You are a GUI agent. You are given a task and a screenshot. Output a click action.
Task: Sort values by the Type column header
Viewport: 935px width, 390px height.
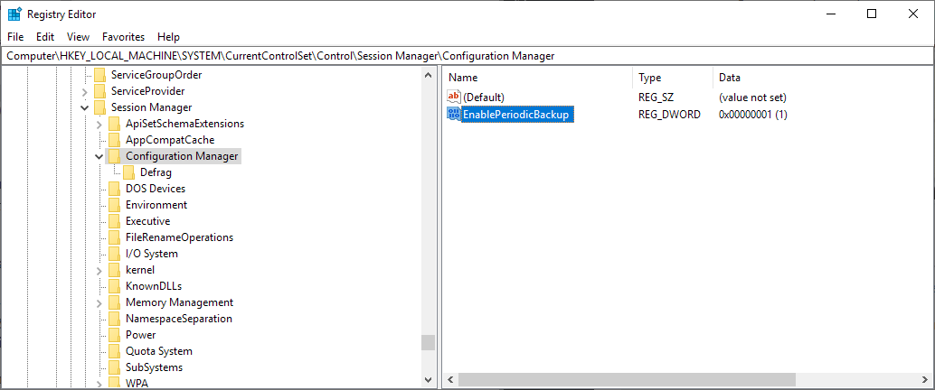click(673, 78)
